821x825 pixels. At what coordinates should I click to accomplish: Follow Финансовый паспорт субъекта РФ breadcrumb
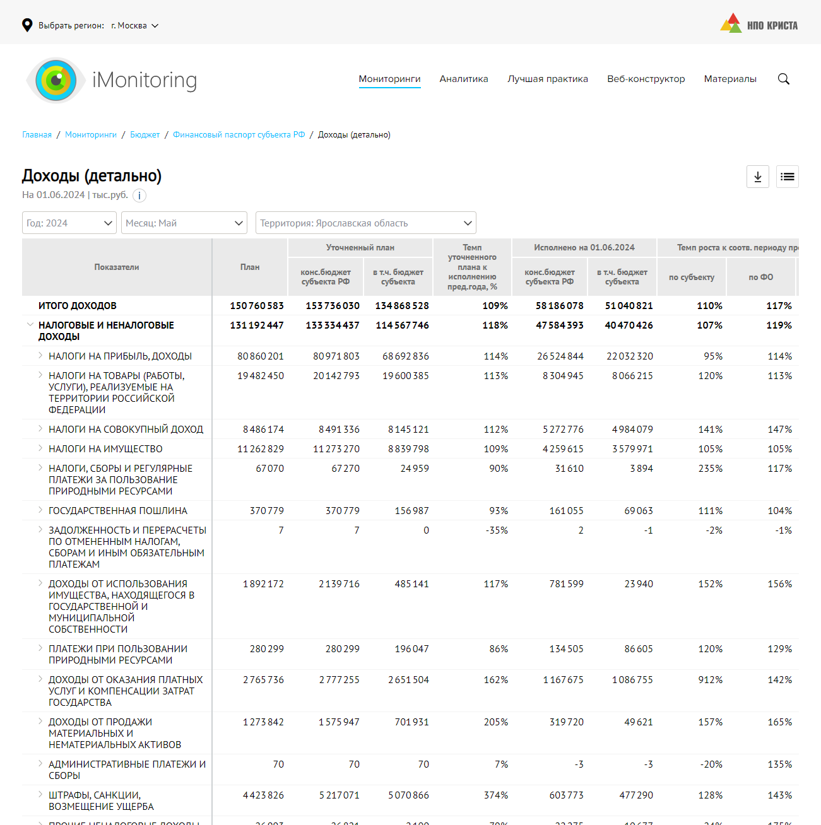coord(239,134)
